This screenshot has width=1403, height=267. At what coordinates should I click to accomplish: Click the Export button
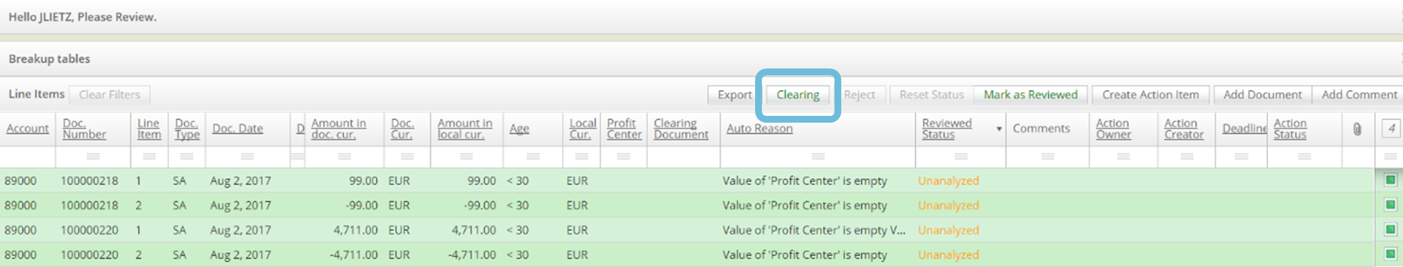pyautogui.click(x=734, y=95)
